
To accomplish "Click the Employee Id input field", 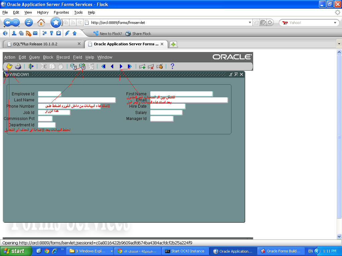I will tap(49, 94).
